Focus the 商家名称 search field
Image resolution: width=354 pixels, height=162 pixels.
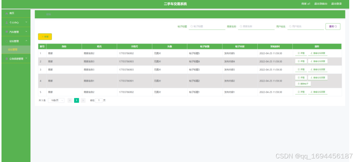pyautogui.click(x=256, y=26)
